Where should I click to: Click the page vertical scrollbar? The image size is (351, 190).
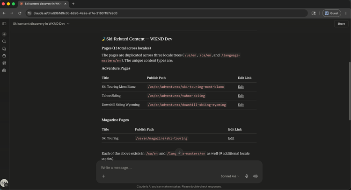tap(350, 91)
